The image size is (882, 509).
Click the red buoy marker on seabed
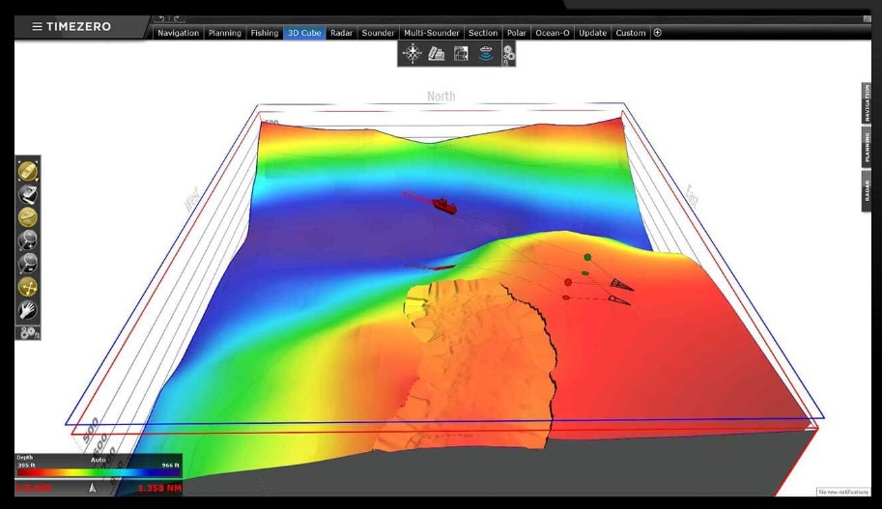[568, 282]
